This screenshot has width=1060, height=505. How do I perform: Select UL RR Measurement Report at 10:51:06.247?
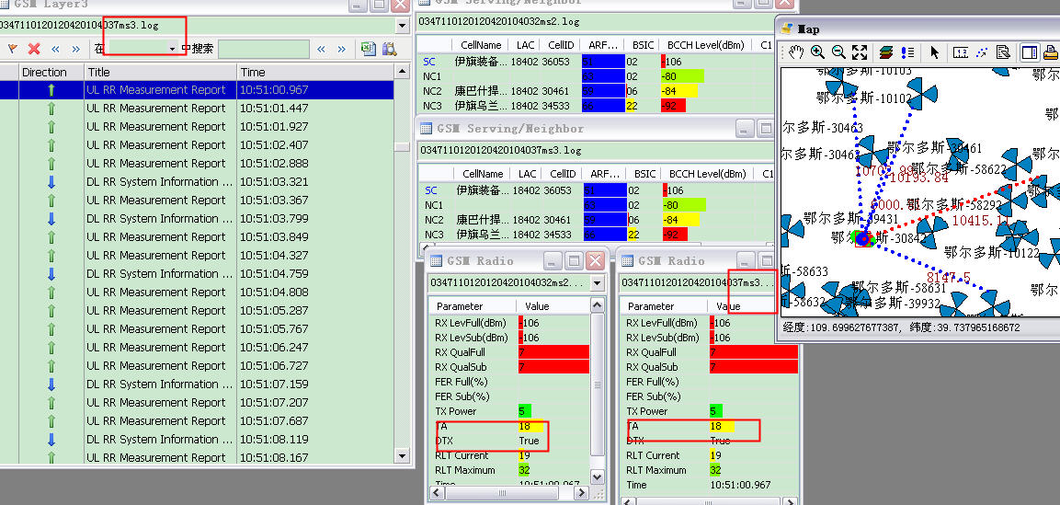click(197, 348)
